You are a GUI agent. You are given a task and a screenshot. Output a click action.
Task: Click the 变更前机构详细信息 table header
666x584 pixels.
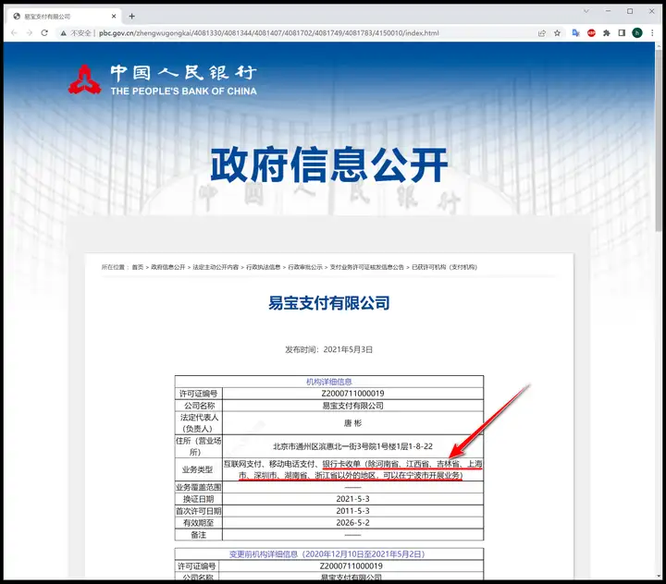click(327, 554)
